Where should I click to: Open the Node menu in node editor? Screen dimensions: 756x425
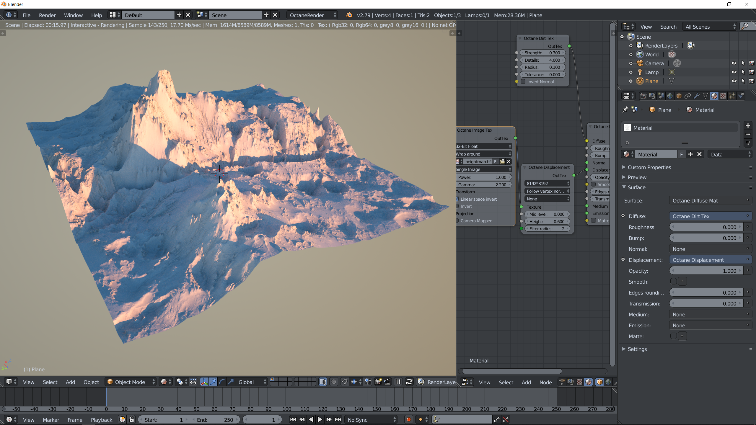click(x=545, y=382)
